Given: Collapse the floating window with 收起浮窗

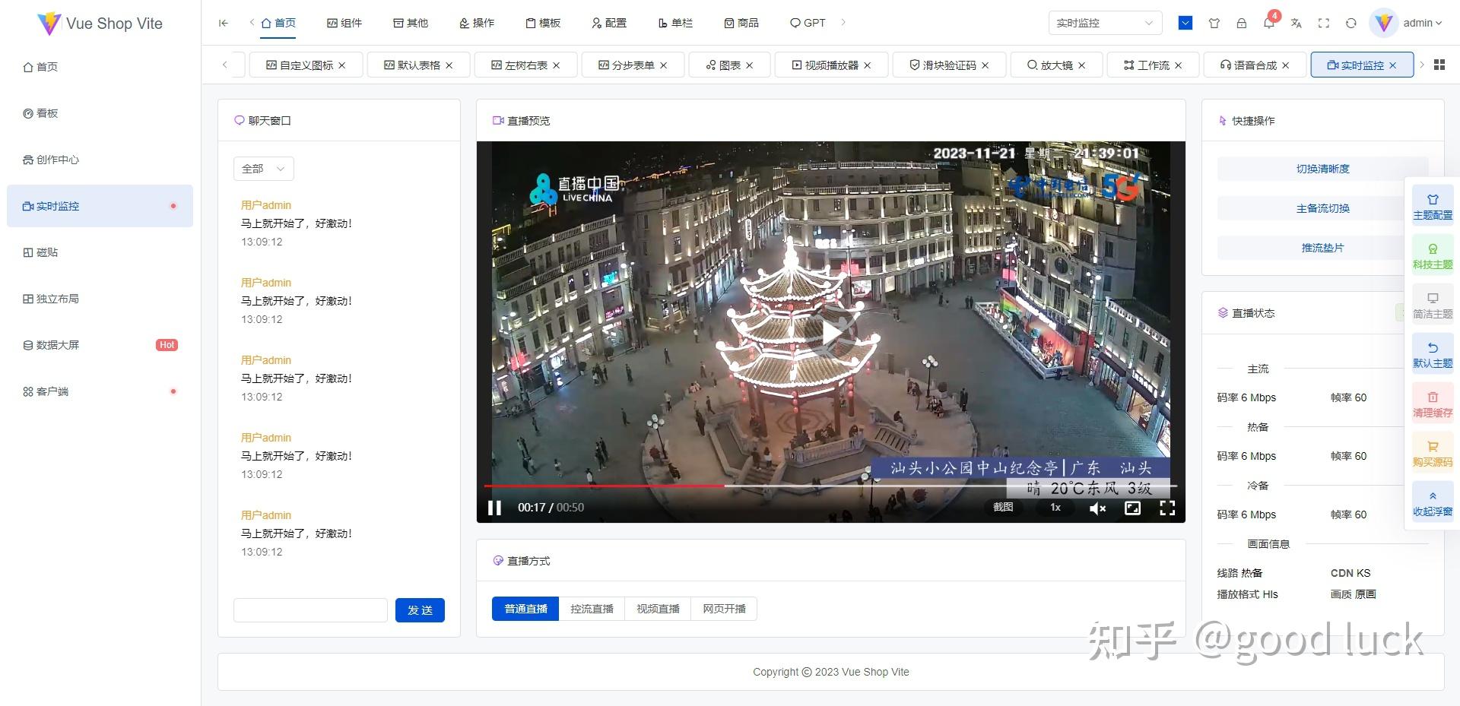Looking at the screenshot, I should [x=1432, y=502].
